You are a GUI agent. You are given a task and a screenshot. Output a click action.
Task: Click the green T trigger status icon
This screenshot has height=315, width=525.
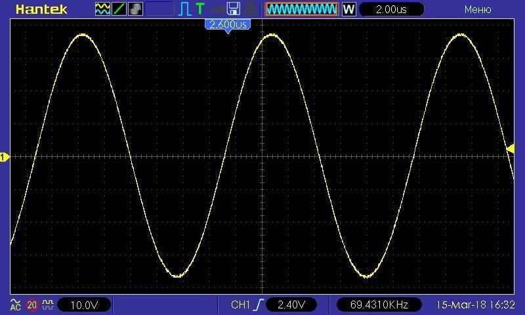pyautogui.click(x=200, y=9)
